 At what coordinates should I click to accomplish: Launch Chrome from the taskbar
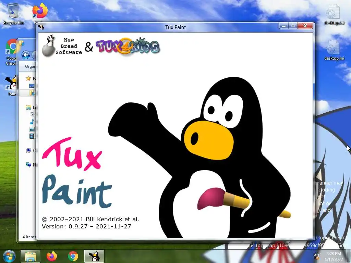coord(73,256)
